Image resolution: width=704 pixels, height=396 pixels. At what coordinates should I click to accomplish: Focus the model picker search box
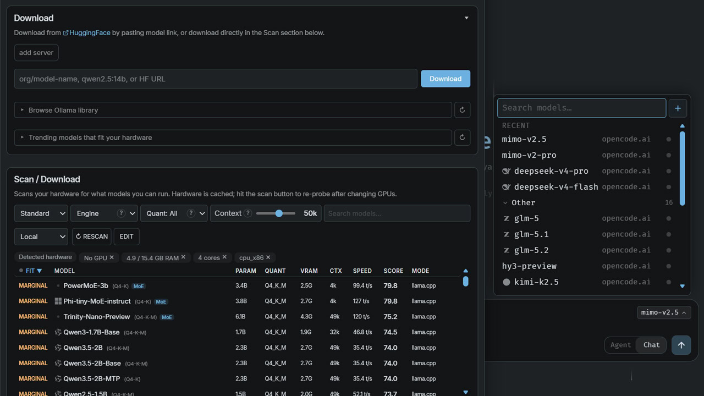click(582, 108)
